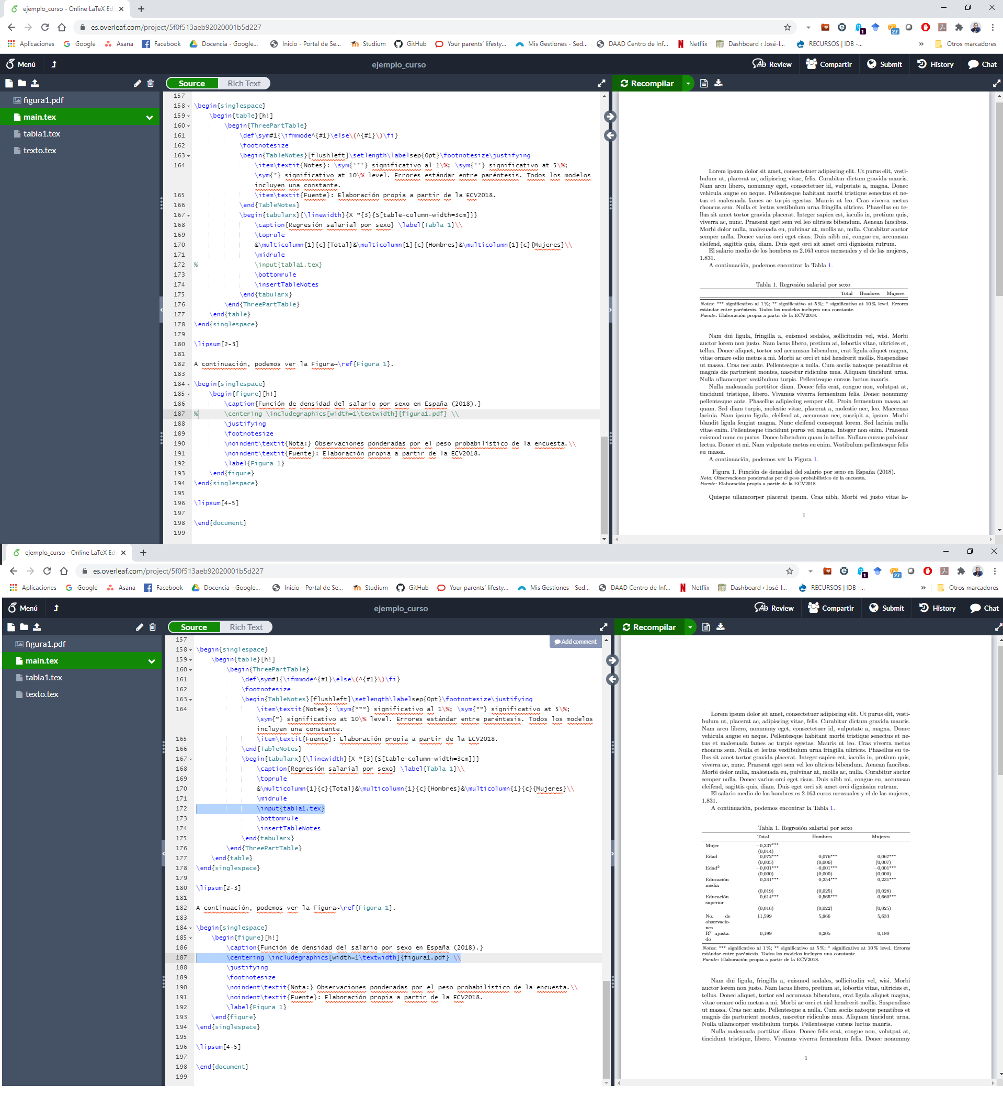Open the Recompilar options dropdown arrow

coord(688,83)
